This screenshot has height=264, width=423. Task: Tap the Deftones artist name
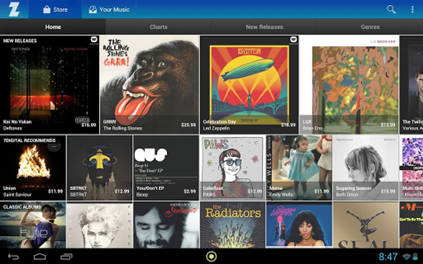click(13, 128)
